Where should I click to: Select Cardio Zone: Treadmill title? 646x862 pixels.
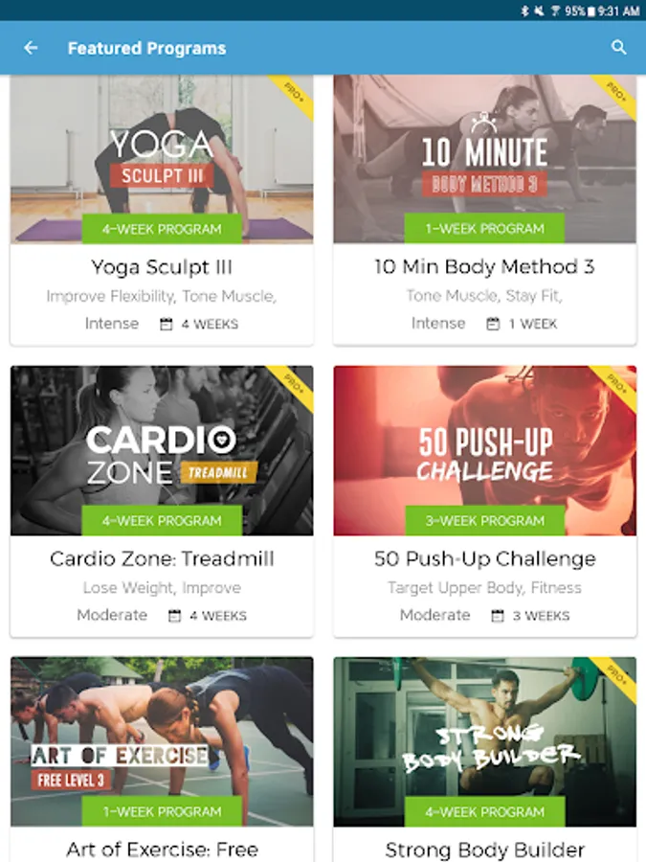[x=162, y=558]
